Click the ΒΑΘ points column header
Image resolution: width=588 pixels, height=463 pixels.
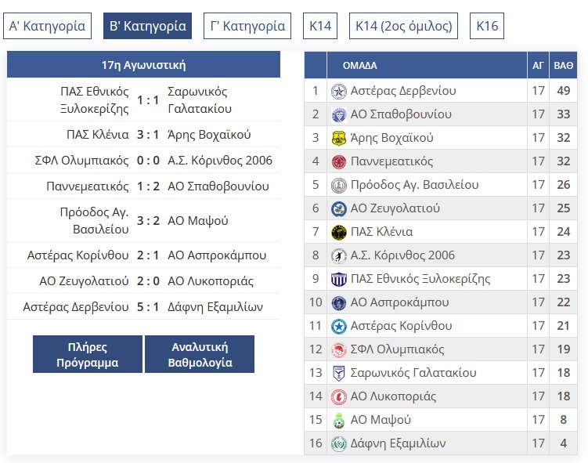563,66
